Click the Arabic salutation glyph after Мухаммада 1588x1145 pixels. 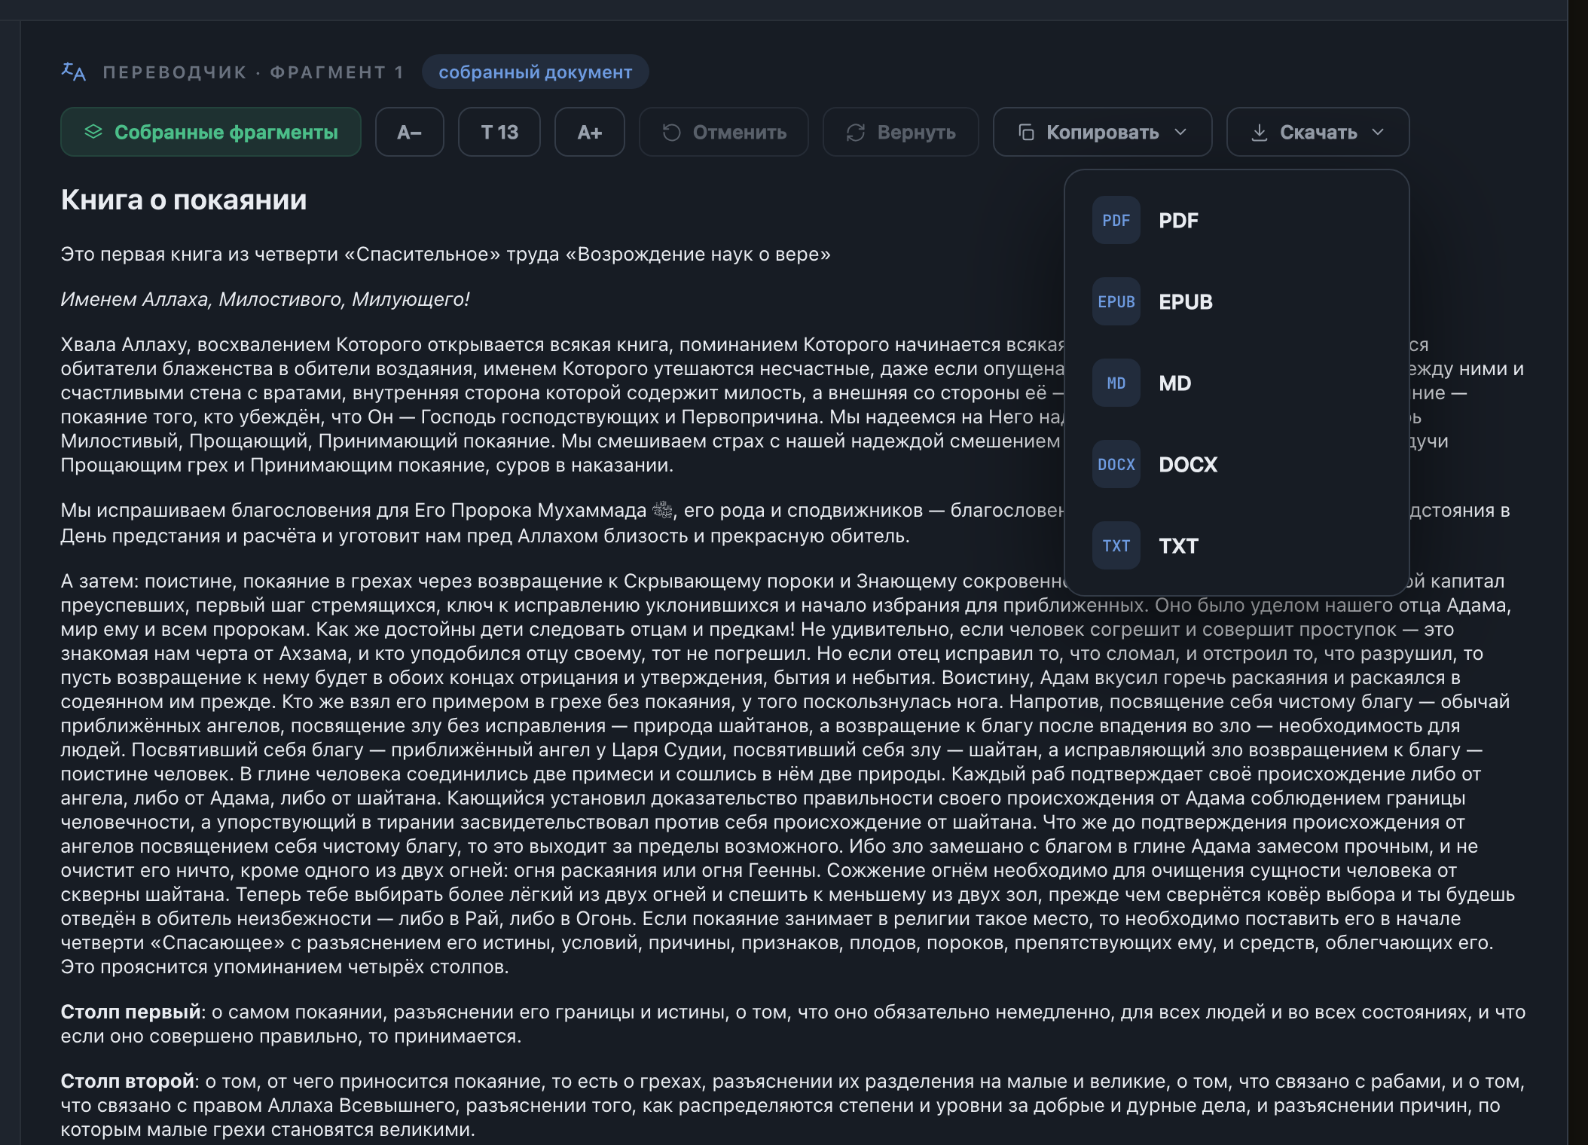pos(662,510)
